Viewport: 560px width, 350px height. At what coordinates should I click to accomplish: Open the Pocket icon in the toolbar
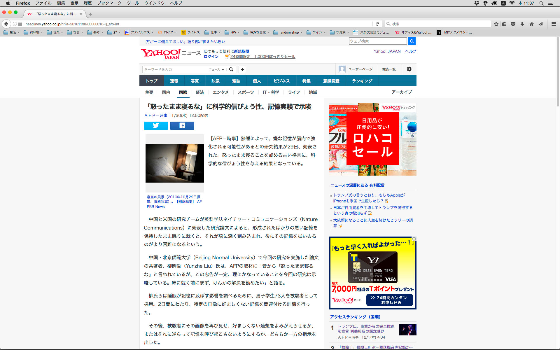(513, 24)
